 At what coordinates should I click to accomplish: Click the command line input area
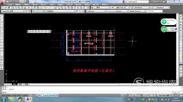[91, 92]
